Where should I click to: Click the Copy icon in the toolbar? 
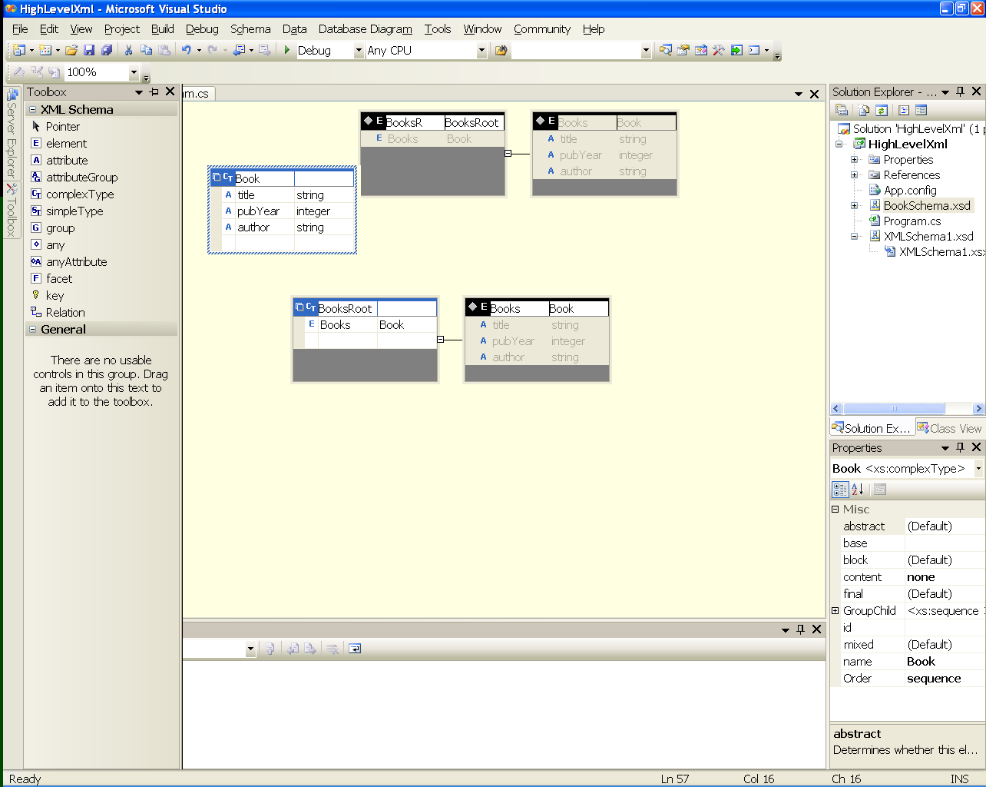click(146, 50)
